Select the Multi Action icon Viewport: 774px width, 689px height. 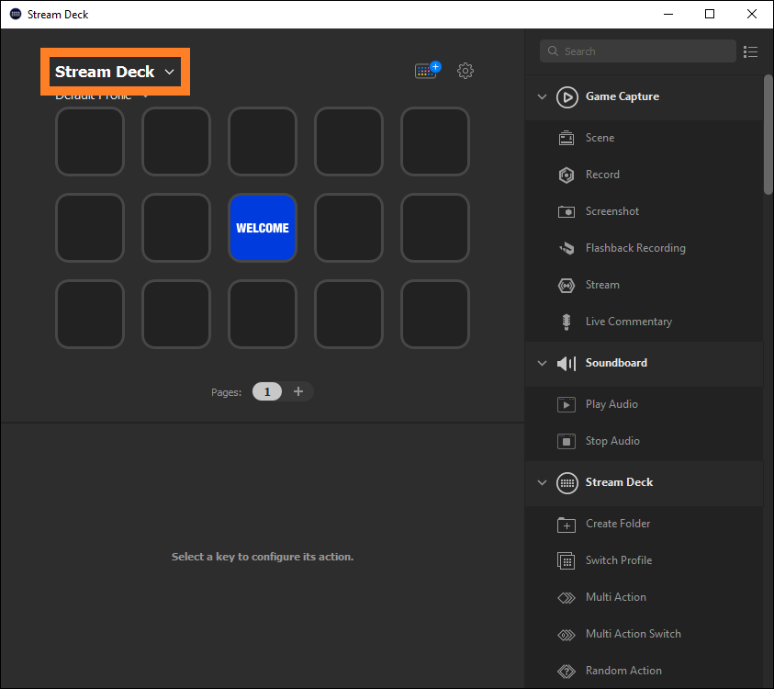point(566,598)
